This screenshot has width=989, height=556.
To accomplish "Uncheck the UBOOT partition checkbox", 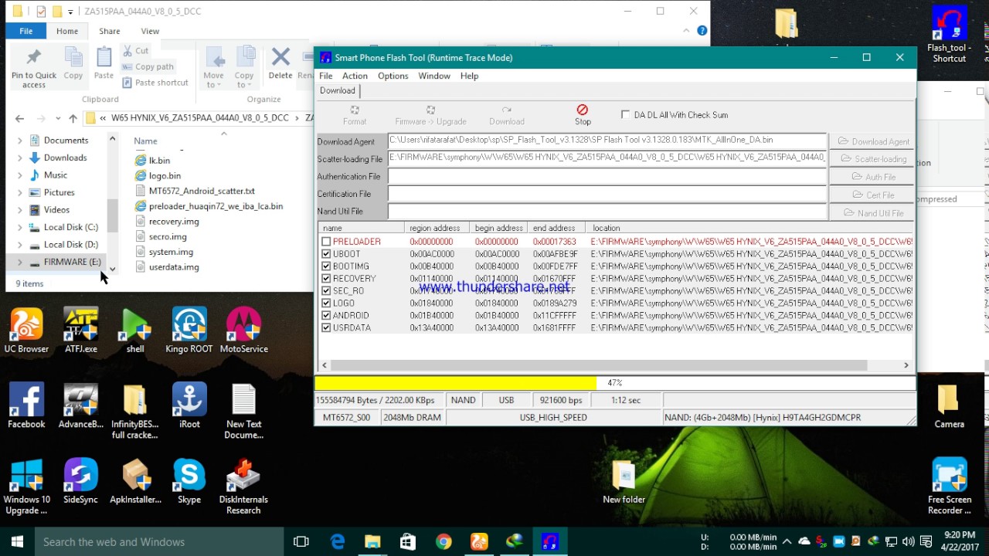I will coord(326,254).
